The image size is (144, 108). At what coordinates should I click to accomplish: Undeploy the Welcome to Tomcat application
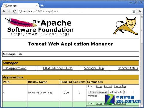(x=120, y=87)
